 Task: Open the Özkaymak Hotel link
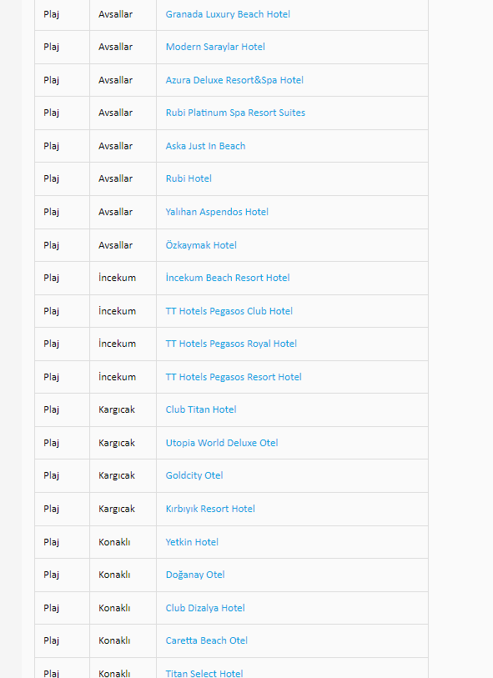201,244
